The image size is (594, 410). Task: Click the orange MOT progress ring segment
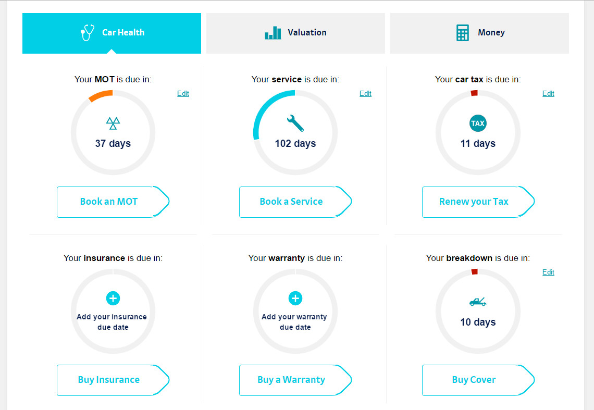point(101,95)
